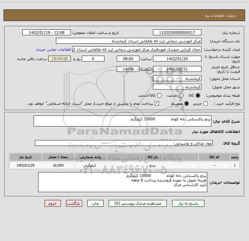Choose جزیی purchase process option
The height and width of the screenshot is (241, 249).
point(206,104)
